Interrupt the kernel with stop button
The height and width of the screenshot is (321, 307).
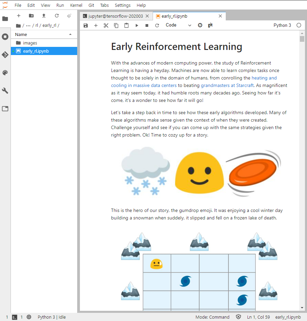tap(147, 25)
